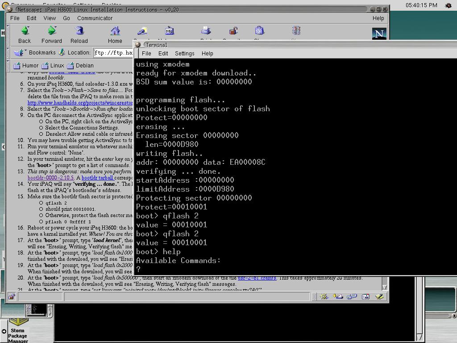This screenshot has height=343, width=457.
Task: Go back with Netscape's Back icon
Action: tap(25, 31)
